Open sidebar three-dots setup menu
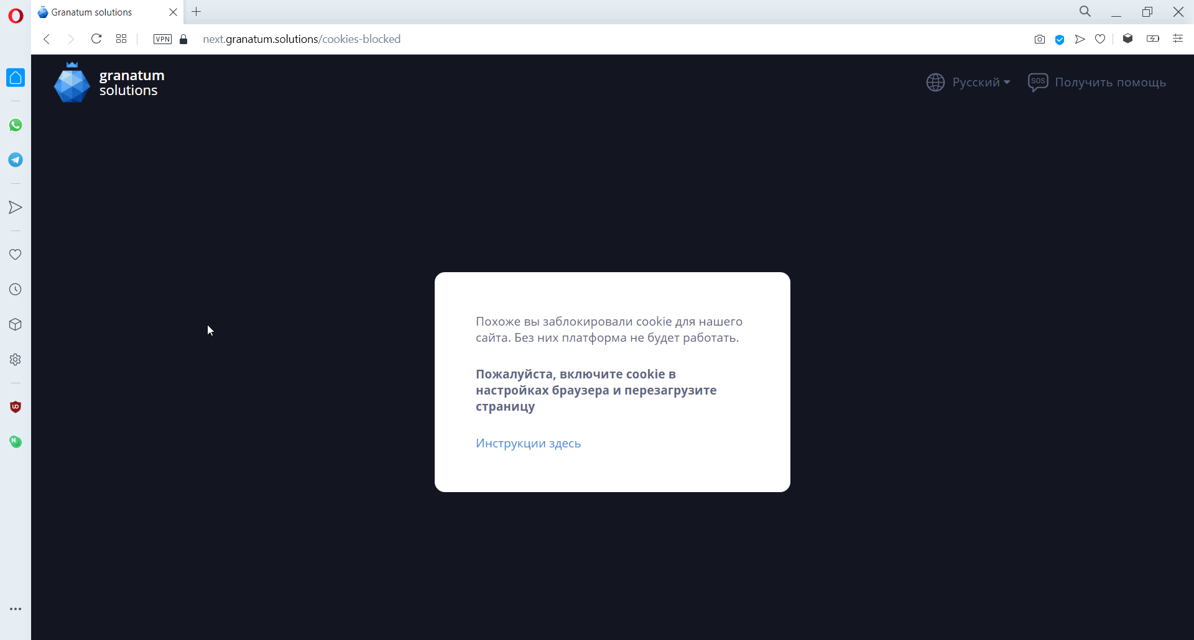 [16, 609]
